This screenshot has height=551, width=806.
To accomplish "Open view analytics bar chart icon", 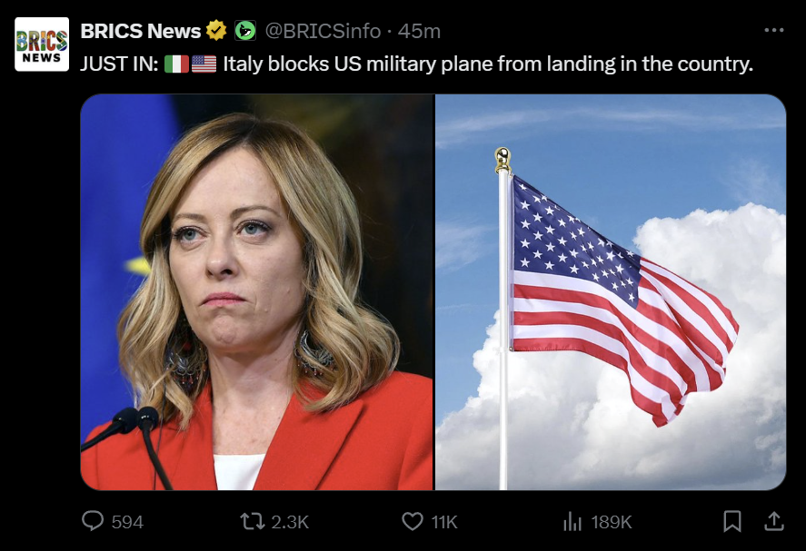I will (x=572, y=522).
